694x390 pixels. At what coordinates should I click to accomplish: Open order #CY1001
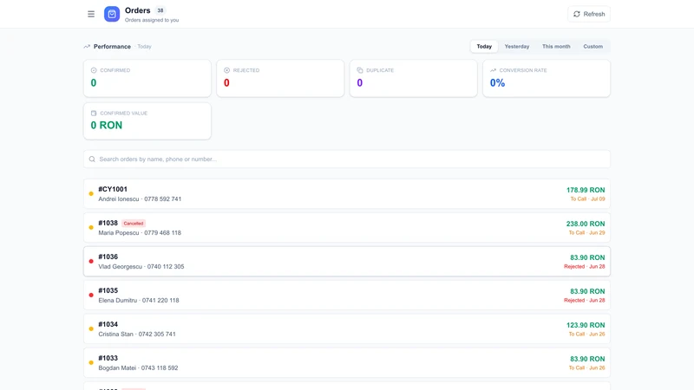tap(347, 193)
